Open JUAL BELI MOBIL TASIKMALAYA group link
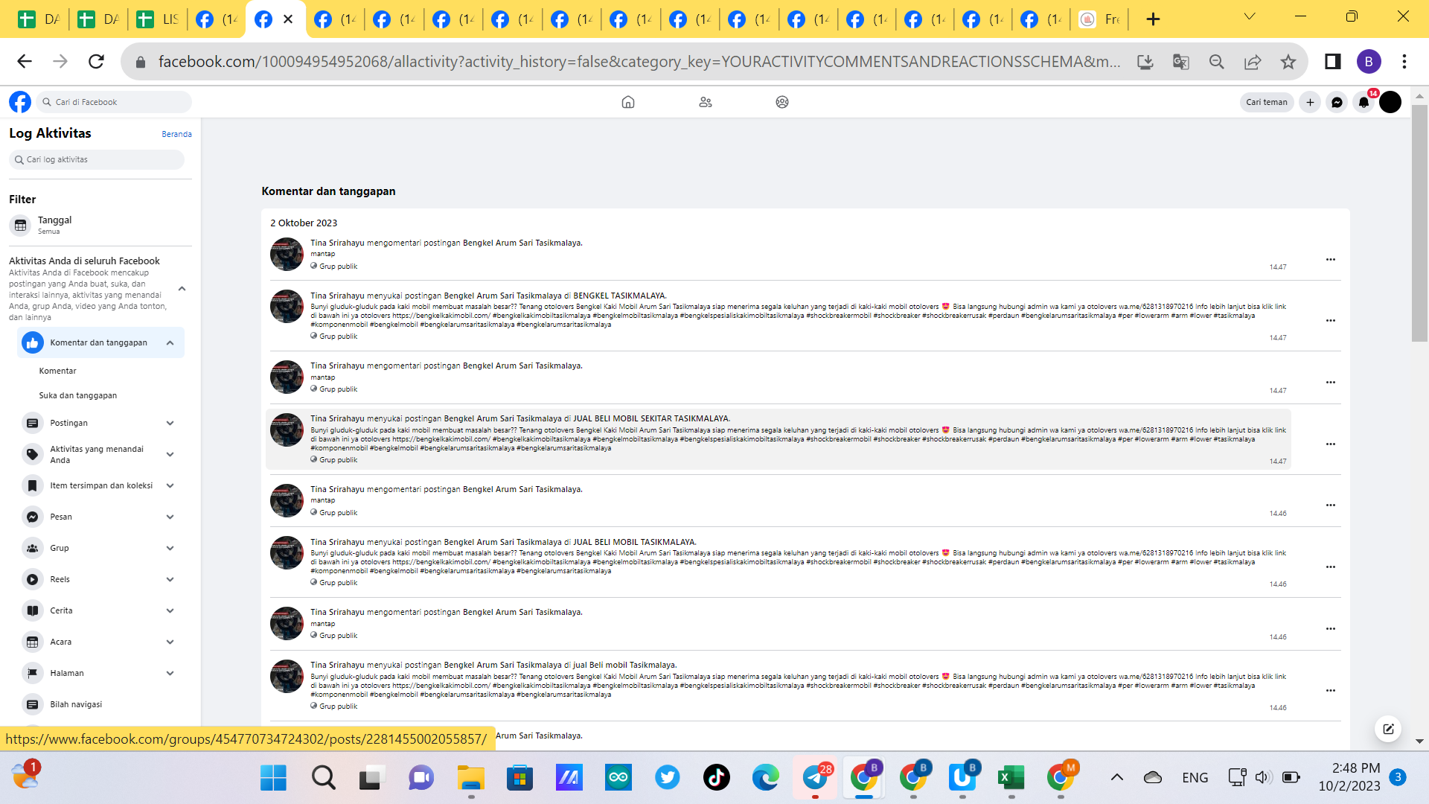Image resolution: width=1429 pixels, height=804 pixels. click(x=634, y=542)
